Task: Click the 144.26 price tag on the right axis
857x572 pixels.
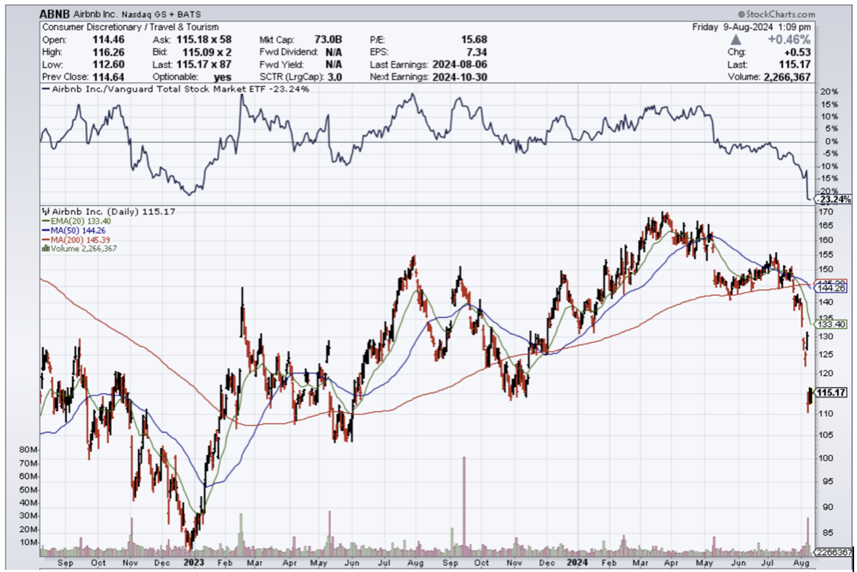Action: pos(832,287)
